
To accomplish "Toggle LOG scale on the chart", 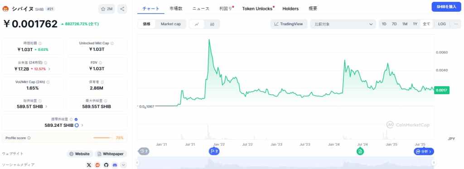I will coord(442,24).
